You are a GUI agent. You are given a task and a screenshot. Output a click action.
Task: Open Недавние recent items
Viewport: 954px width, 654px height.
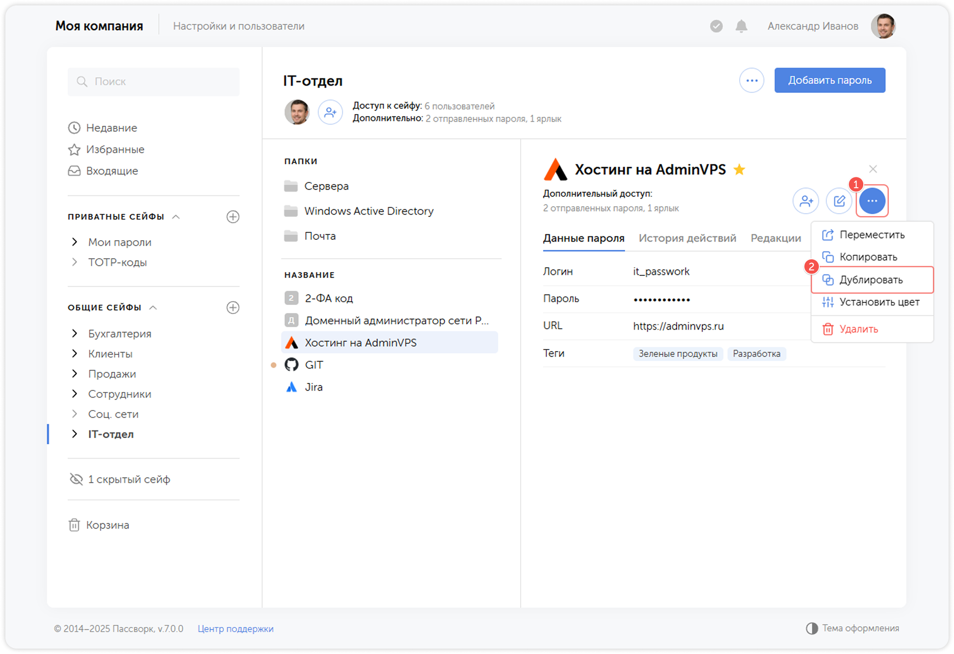pos(103,128)
